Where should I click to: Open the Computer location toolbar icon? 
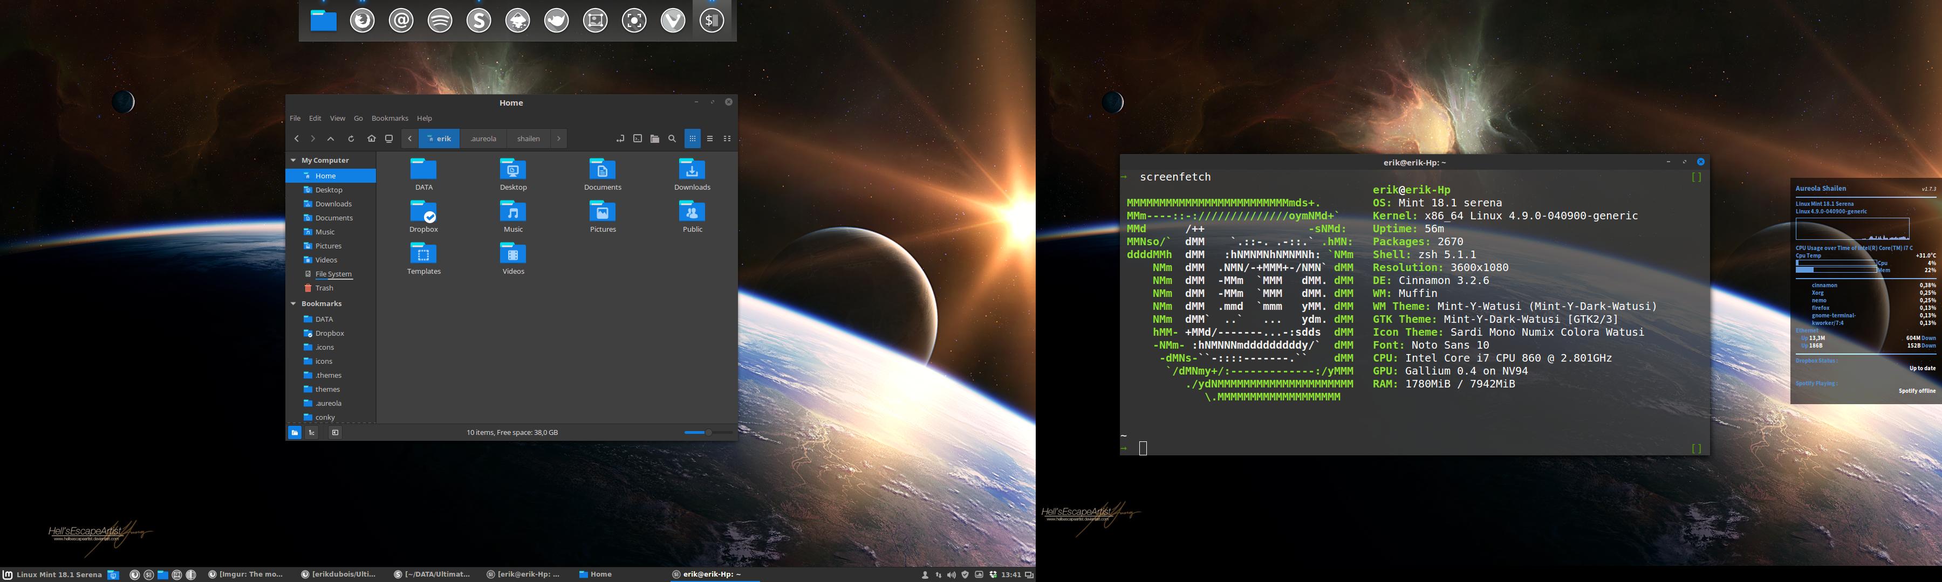point(389,138)
